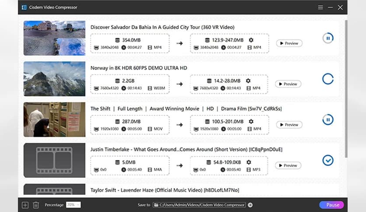Click the Save to path field

point(199,205)
